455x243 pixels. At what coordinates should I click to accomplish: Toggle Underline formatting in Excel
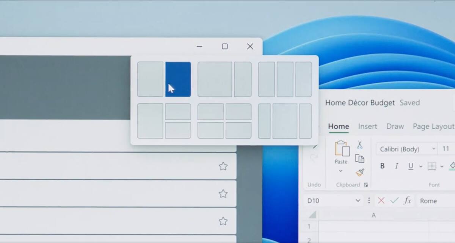click(411, 166)
